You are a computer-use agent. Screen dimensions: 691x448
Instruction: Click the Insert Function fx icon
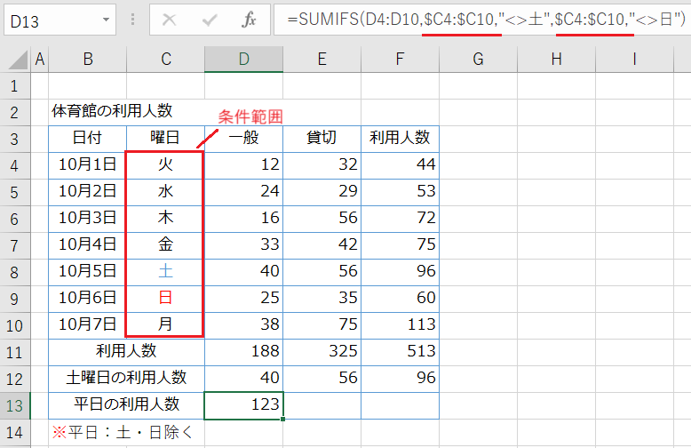[x=249, y=20]
